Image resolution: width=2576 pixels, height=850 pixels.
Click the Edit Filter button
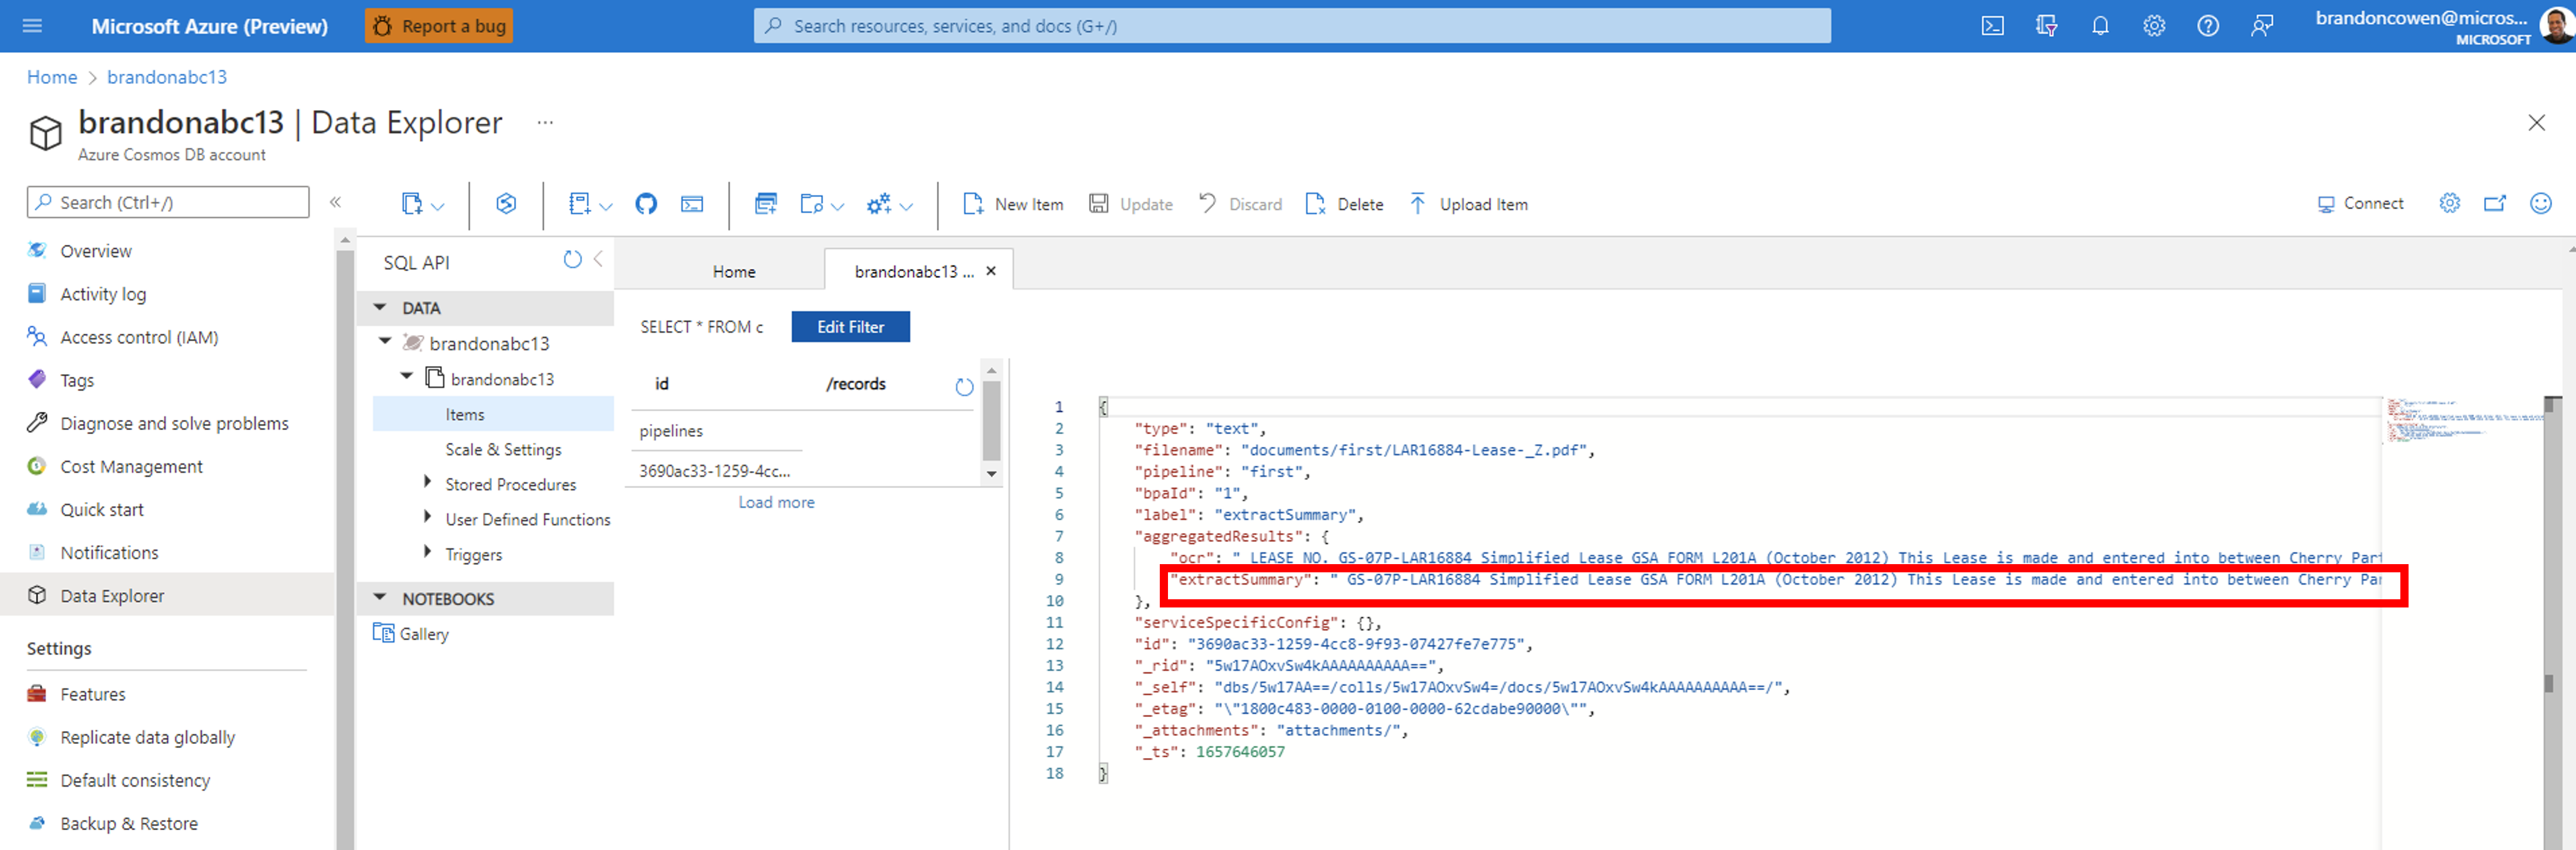coord(850,326)
